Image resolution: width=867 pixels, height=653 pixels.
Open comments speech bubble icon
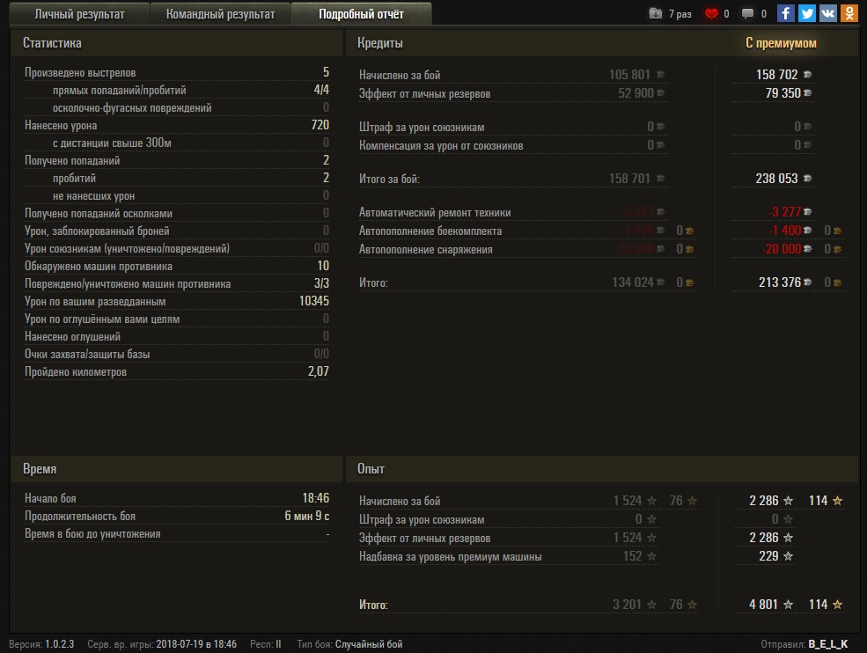coord(747,13)
